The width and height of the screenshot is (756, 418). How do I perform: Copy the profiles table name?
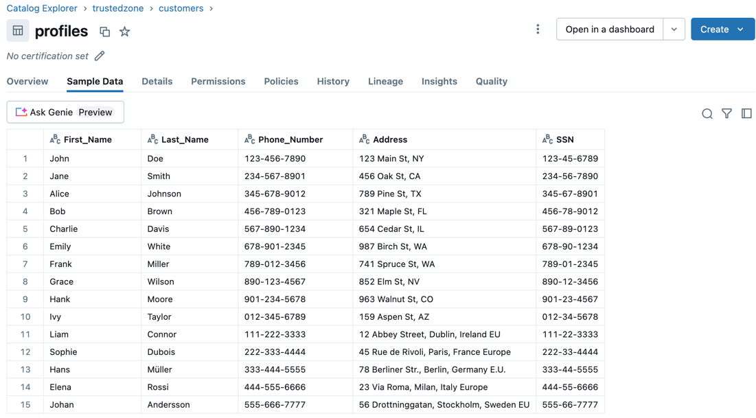tap(104, 32)
